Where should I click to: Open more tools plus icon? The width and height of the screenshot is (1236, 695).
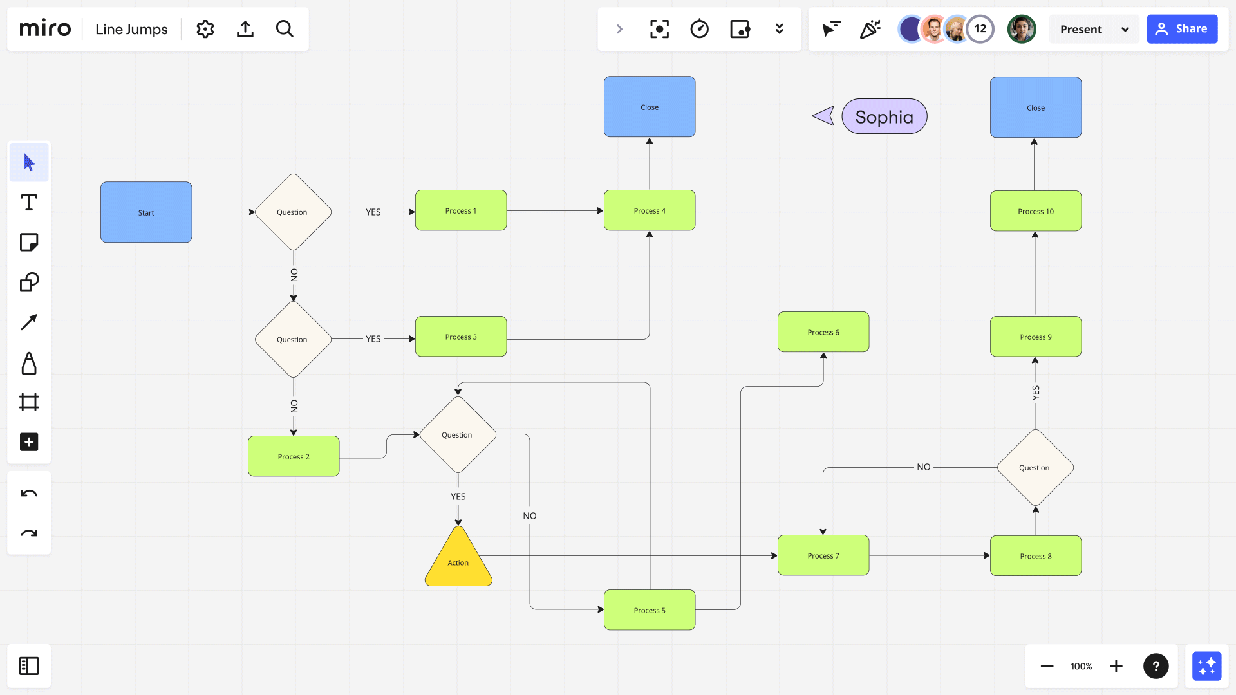pos(29,442)
